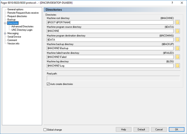Edit the $MACHINE\Failed directory field
The width and height of the screenshot is (187, 134).
pos(110,57)
